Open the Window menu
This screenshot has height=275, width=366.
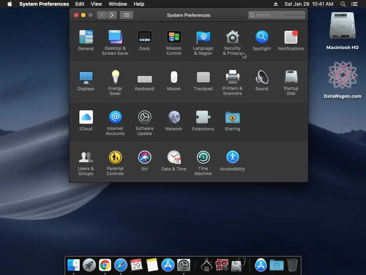118,4
